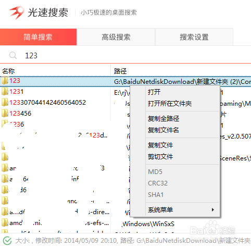The image size is (251, 248).
Task: Click the 小巧极速的桌面搜索 slogan text
Action: pos(109,13)
